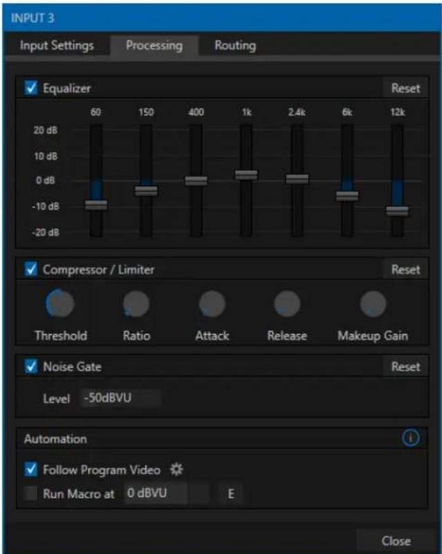442x554 pixels.
Task: Click the Release knob
Action: [x=287, y=304]
